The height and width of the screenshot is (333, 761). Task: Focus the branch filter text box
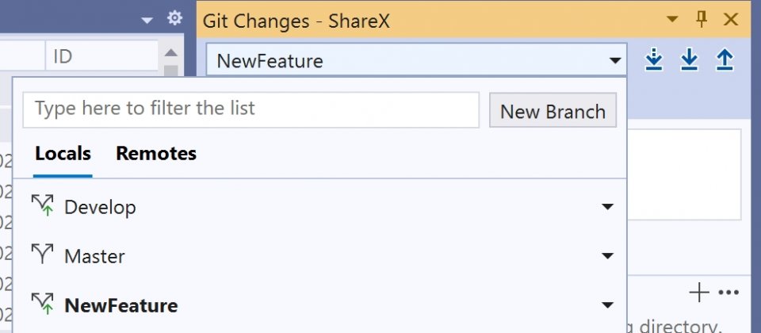click(x=251, y=110)
